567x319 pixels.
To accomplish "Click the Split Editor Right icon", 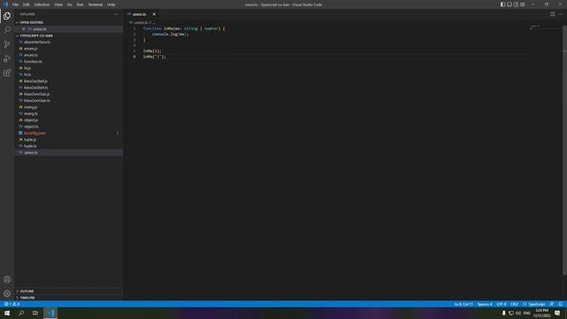I will coord(553,14).
